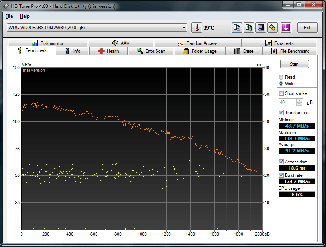The width and height of the screenshot is (326, 247).
Task: Copy benchmark text to clipboard icon
Action: pyautogui.click(x=237, y=28)
